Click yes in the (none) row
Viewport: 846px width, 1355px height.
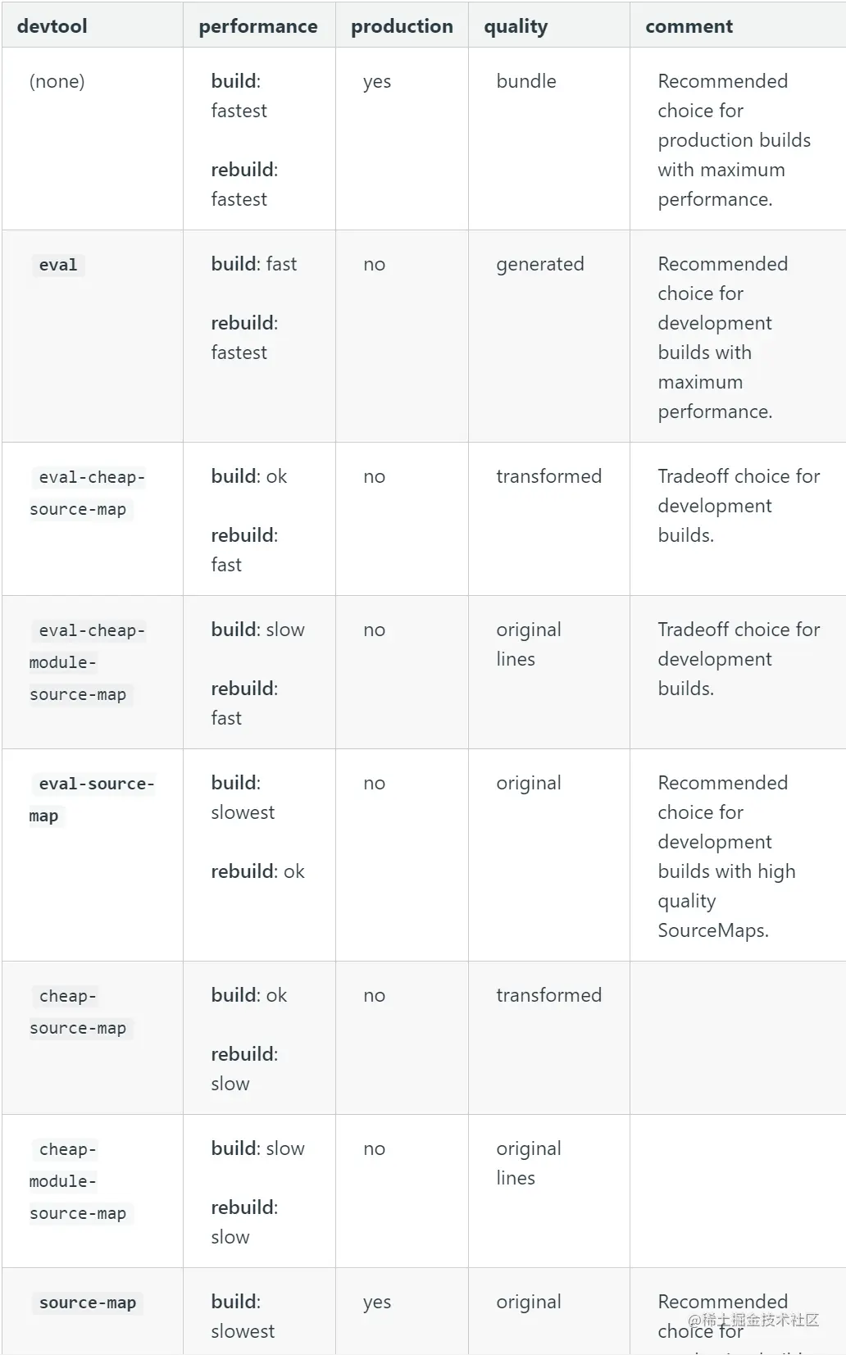377,81
